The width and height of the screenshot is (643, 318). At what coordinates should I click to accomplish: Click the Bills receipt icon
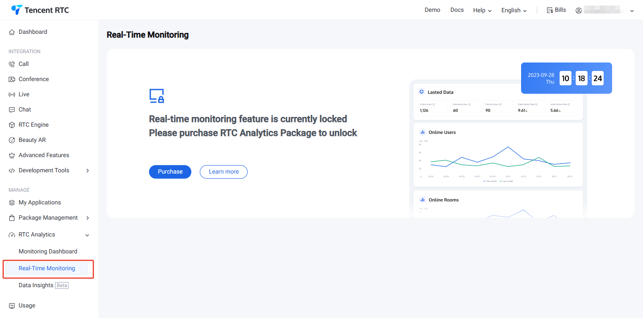click(550, 10)
